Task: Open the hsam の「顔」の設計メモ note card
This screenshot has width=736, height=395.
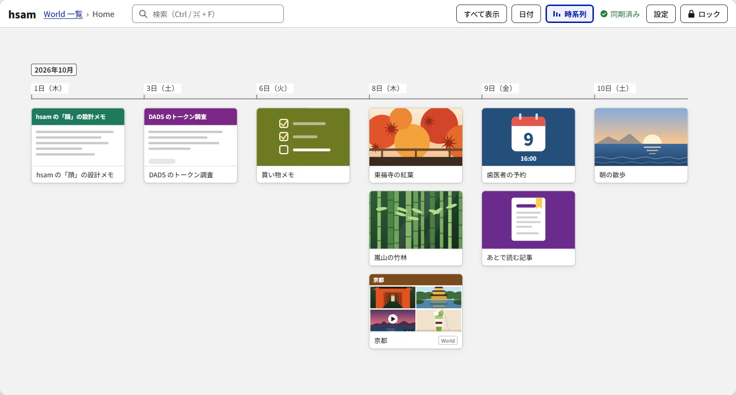Action: coord(78,146)
